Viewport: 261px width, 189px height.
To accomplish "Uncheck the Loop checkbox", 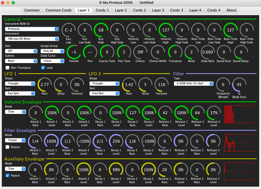I will (x=43, y=68).
